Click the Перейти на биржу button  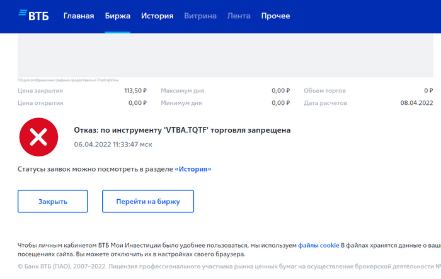pos(148,202)
